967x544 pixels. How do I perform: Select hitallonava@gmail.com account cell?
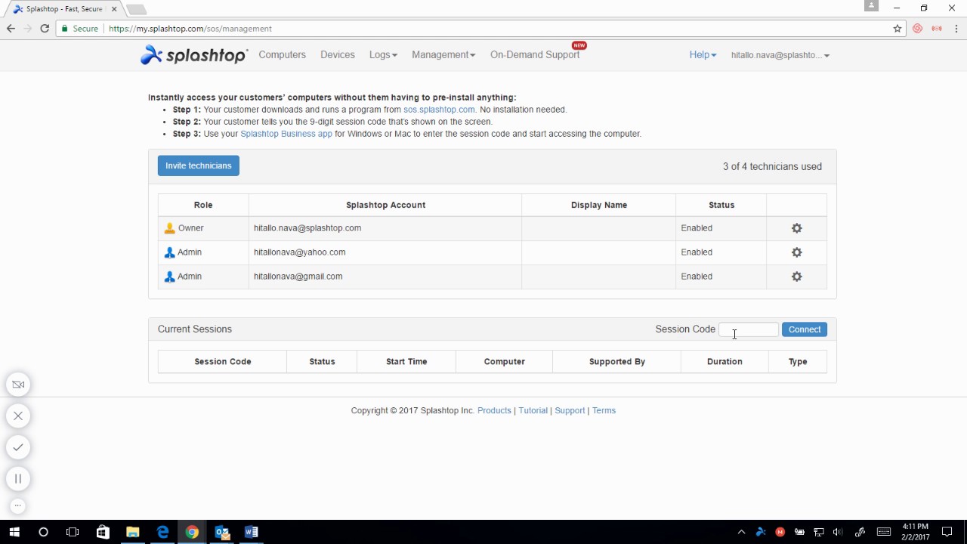coord(385,277)
